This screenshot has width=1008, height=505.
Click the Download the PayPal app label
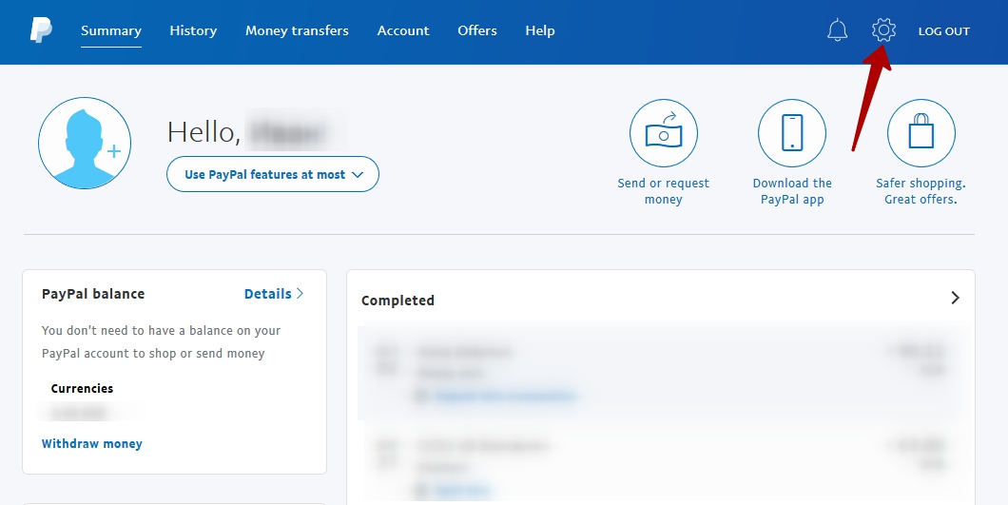click(792, 191)
